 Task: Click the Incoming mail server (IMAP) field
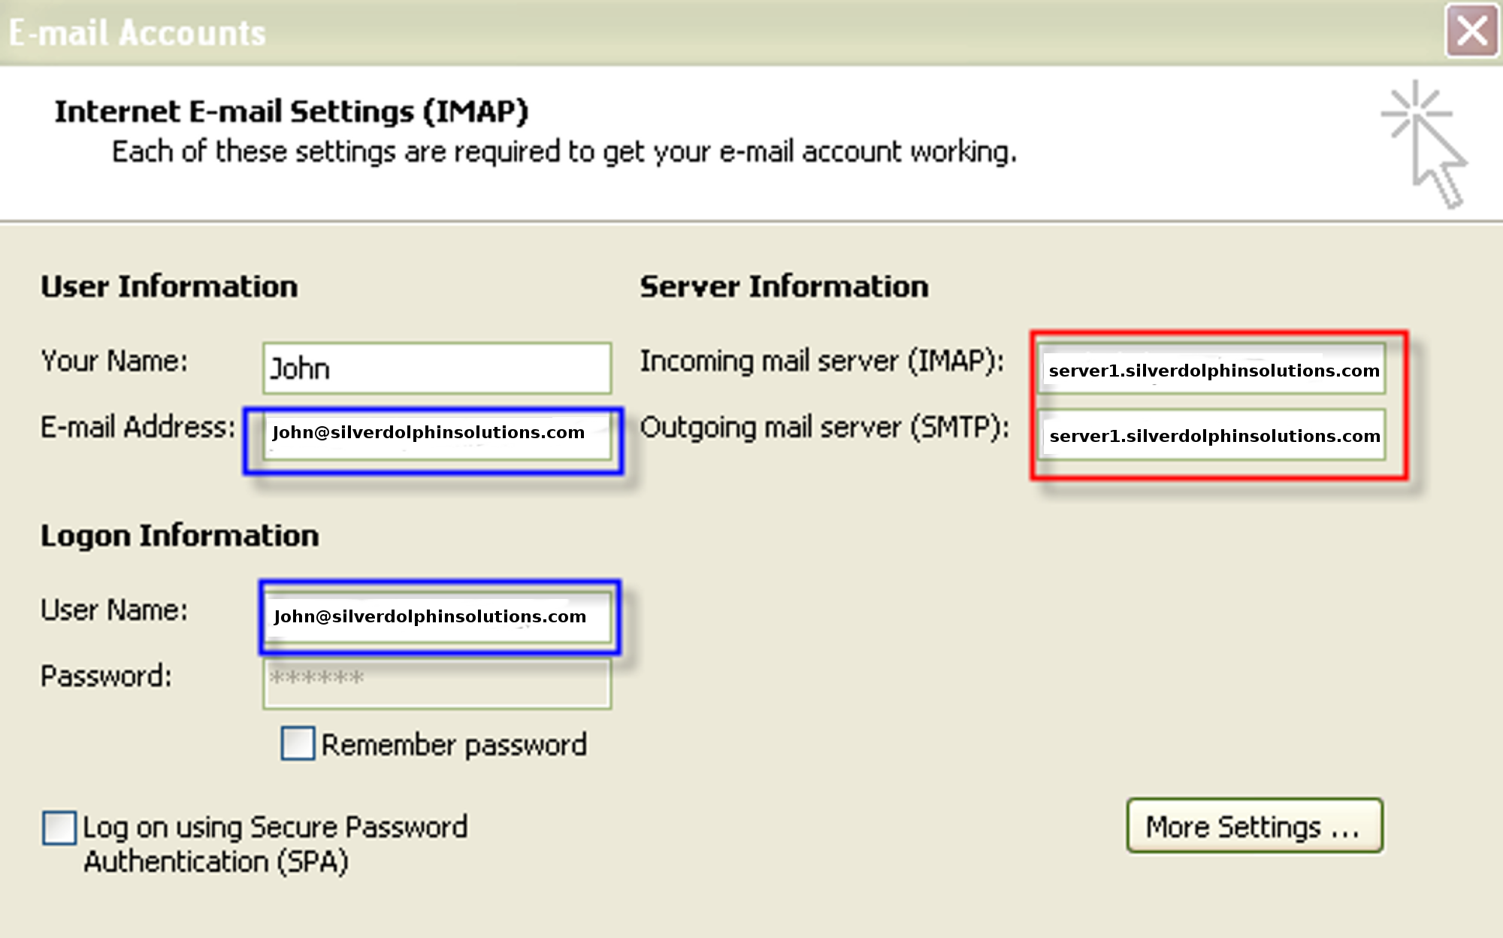1213,370
